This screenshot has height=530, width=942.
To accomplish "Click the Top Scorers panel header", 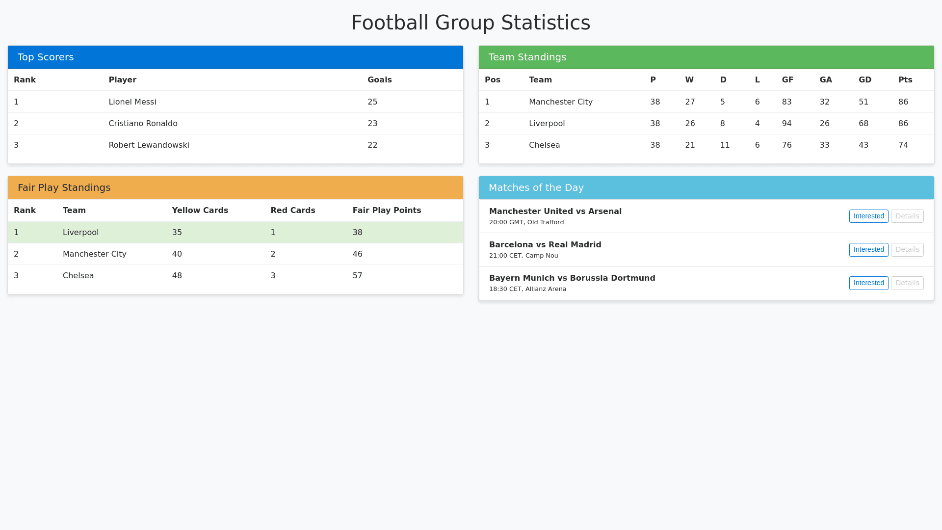I will pos(235,57).
